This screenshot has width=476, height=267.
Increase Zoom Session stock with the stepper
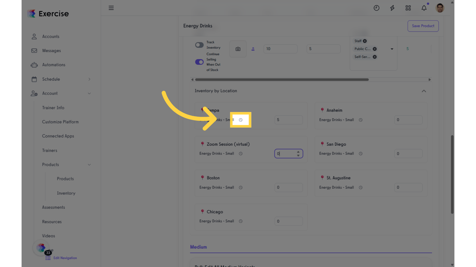coord(298,152)
